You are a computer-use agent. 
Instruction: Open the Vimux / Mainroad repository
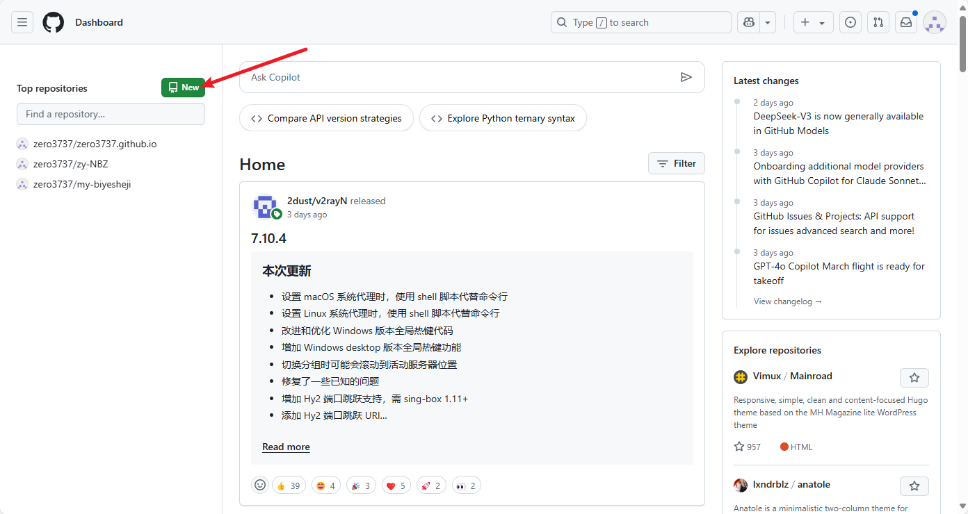tap(793, 376)
